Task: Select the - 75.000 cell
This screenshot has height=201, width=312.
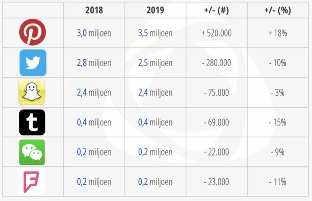Action: click(216, 92)
